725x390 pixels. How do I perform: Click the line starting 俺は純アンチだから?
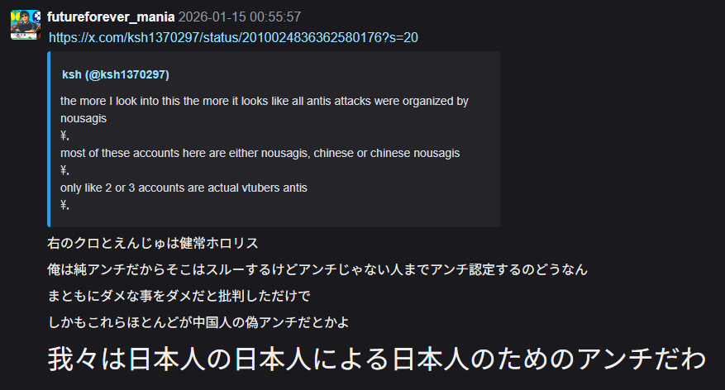pyautogui.click(x=317, y=269)
